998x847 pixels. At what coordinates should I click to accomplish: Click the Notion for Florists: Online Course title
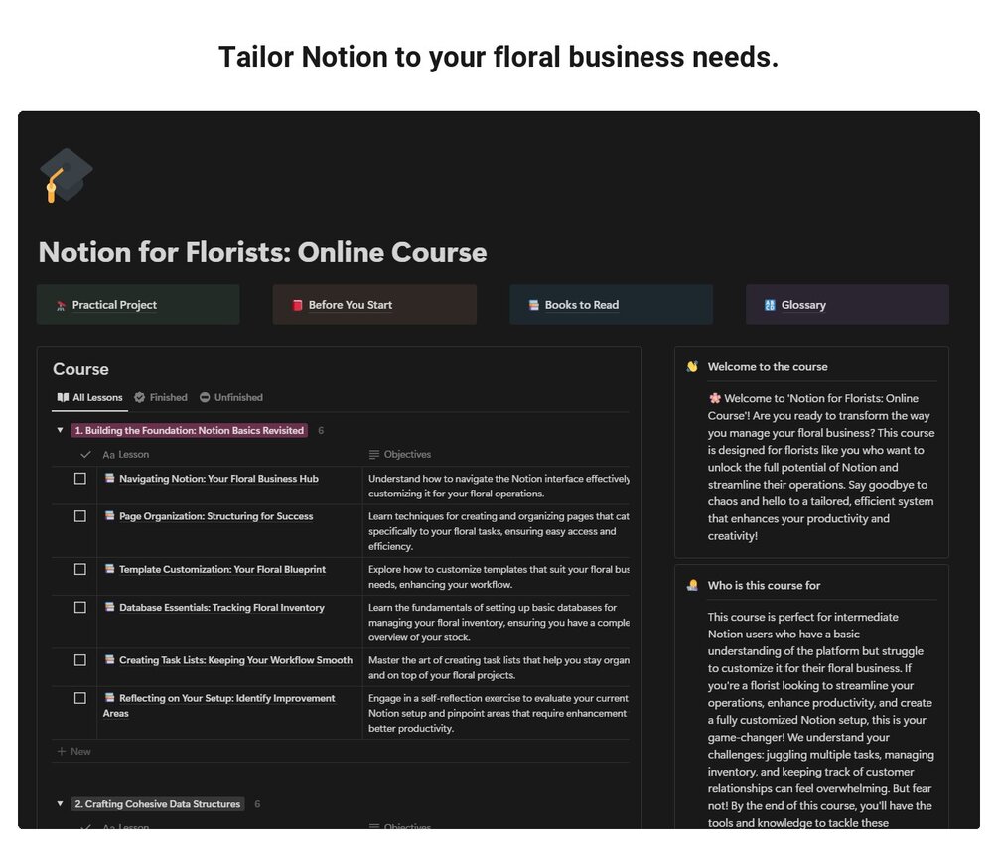tap(263, 252)
